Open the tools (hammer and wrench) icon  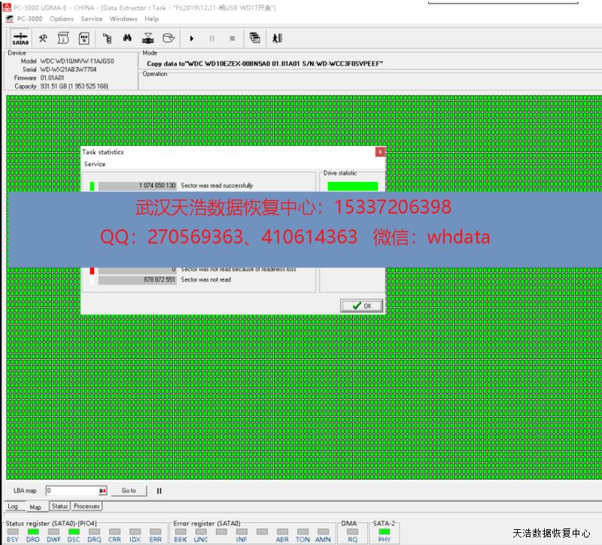(44, 38)
